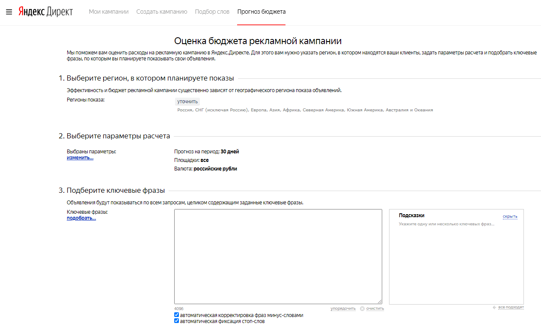Switch to Подбор слов tab
This screenshot has width=541, height=326.
(212, 12)
